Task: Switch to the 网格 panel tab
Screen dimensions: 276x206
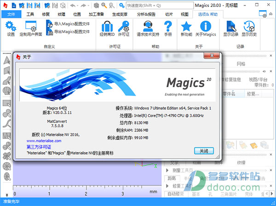Action: [241, 64]
